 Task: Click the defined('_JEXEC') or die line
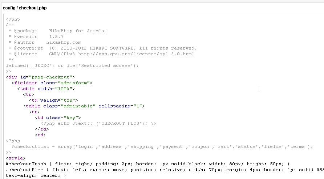72,65
